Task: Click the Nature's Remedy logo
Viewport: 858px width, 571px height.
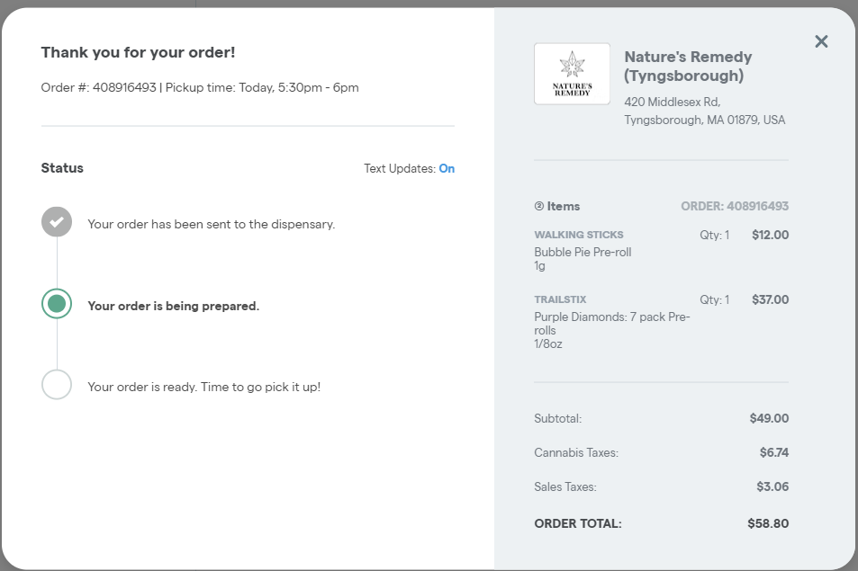Action: click(x=572, y=73)
